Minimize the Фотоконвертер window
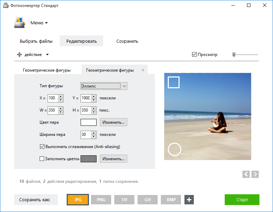The image size is (273, 212). pos(233,6)
